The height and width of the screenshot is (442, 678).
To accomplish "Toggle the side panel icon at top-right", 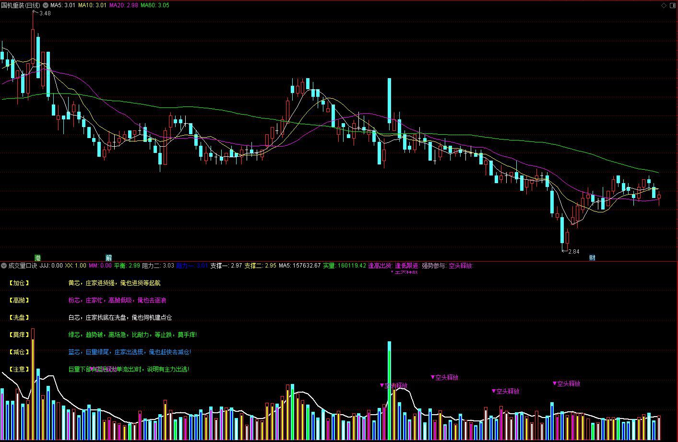I will (x=673, y=5).
